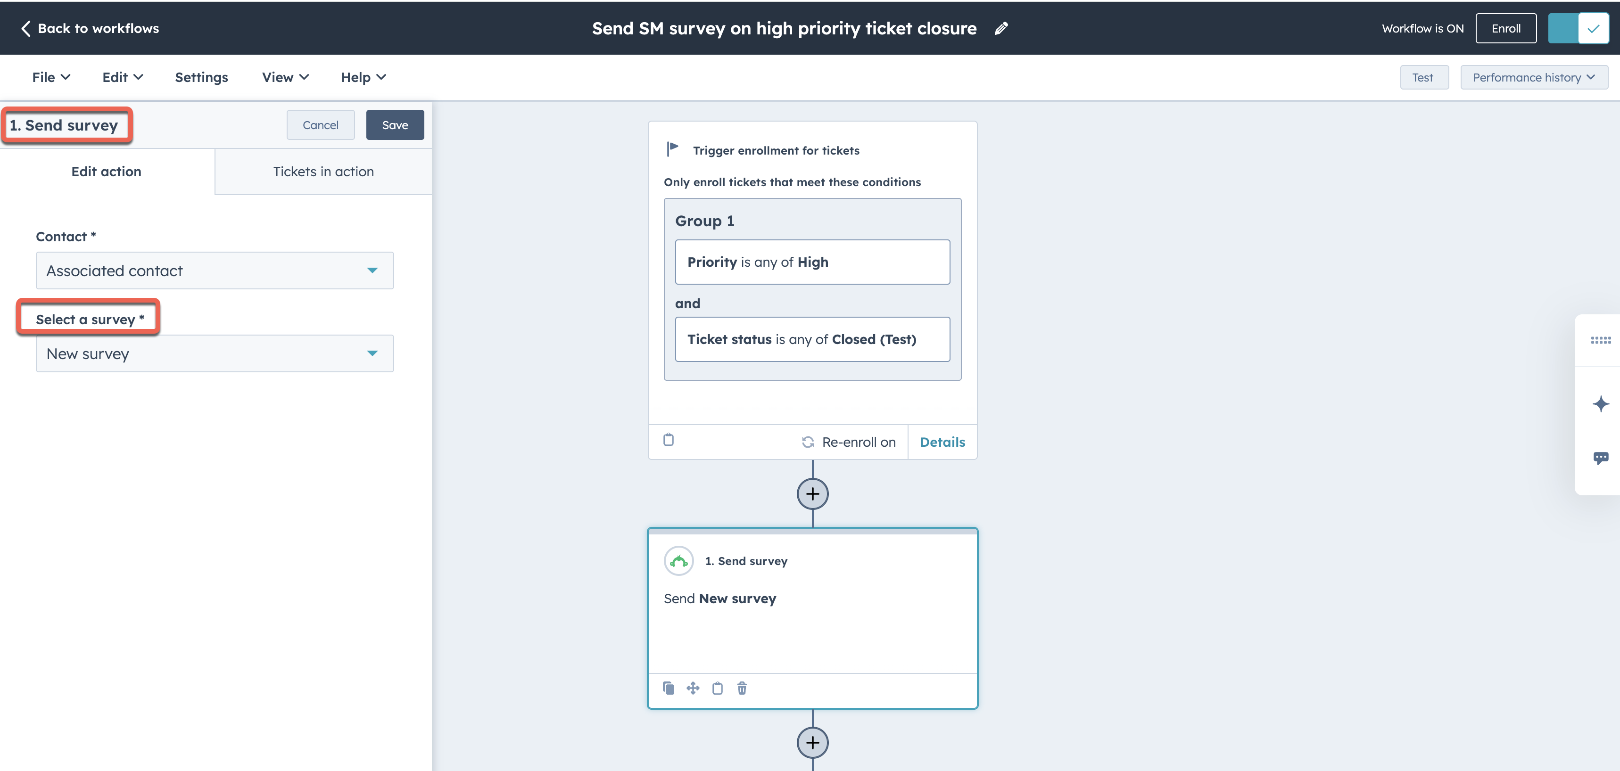This screenshot has width=1620, height=771.
Task: Click the Re-enroll refresh icon
Action: pos(808,443)
